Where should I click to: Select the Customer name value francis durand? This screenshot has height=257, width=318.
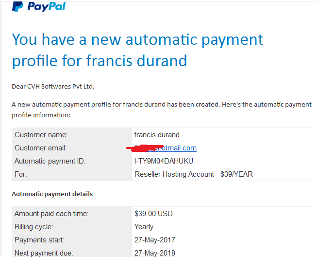click(x=157, y=135)
